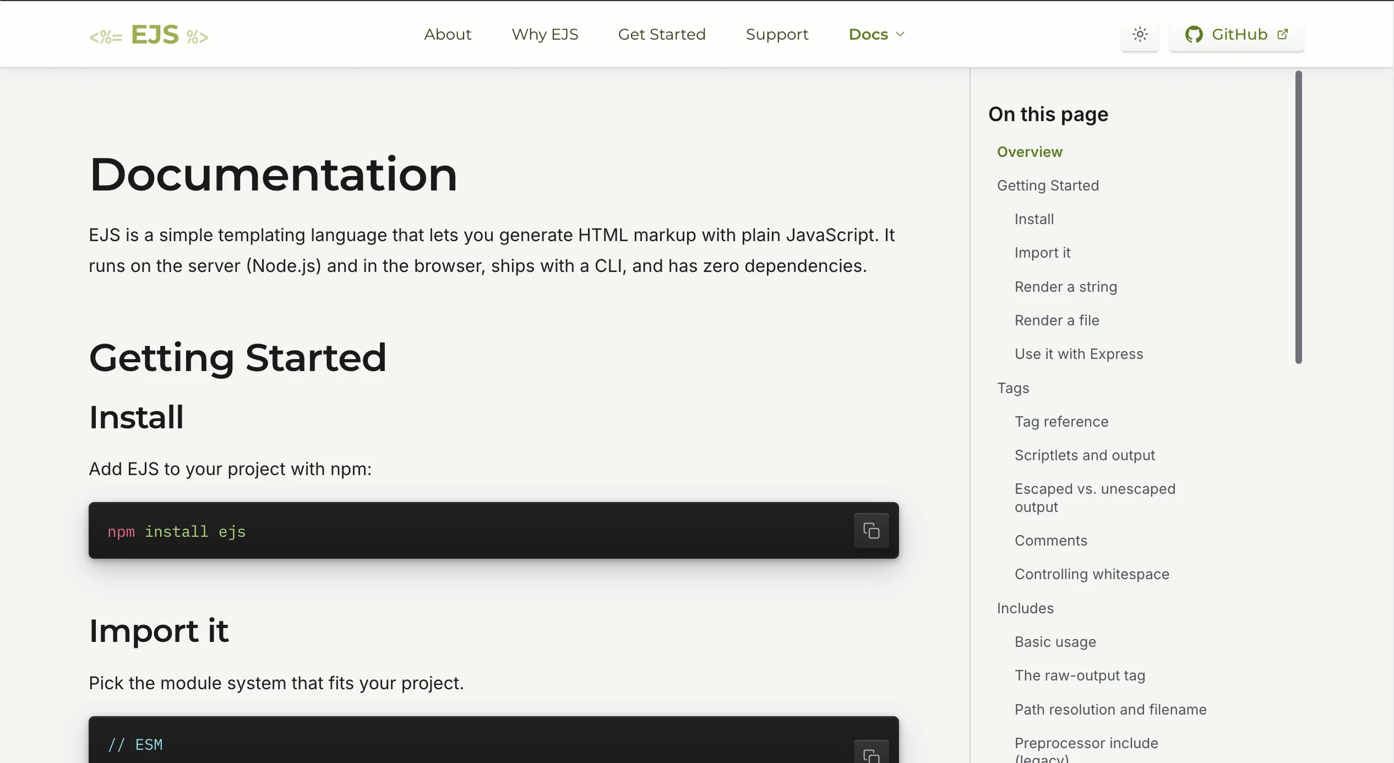Jump to Tags section in outline
This screenshot has height=763, width=1394.
pyautogui.click(x=1013, y=388)
